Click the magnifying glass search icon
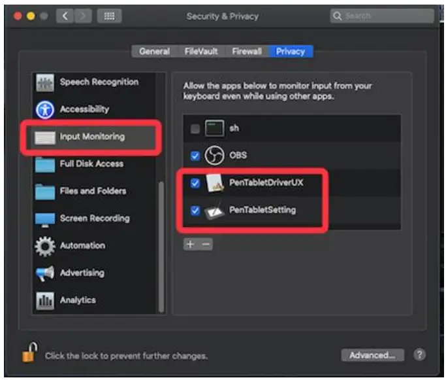 338,16
